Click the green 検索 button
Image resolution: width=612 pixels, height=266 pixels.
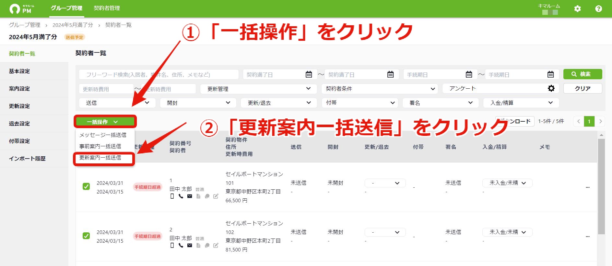(x=583, y=74)
